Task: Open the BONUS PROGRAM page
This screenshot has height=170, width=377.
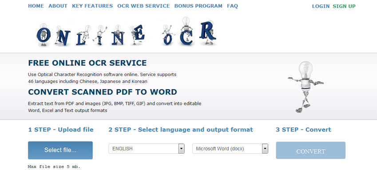Action: pyautogui.click(x=198, y=6)
